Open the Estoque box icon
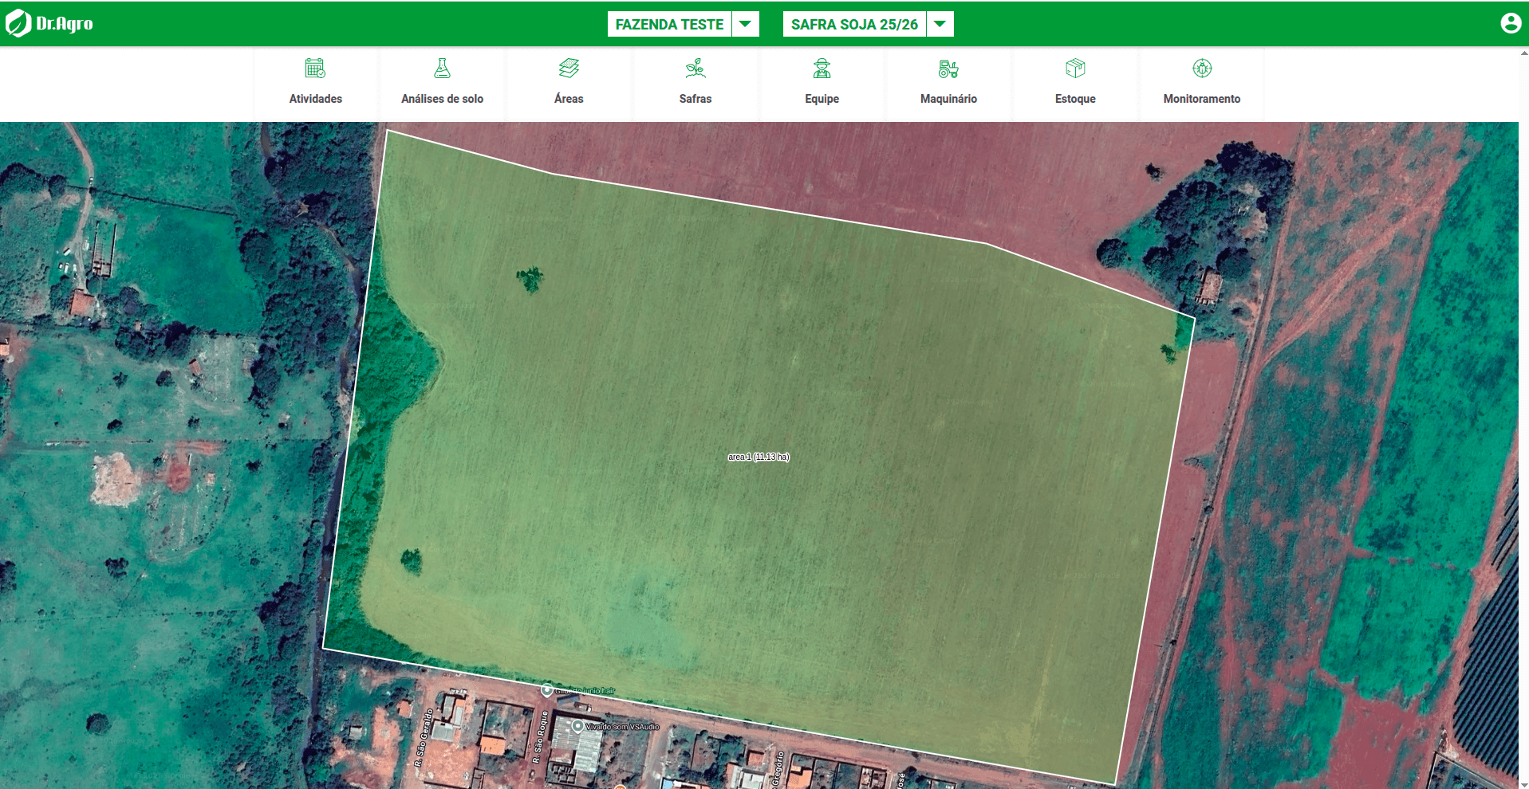The height and width of the screenshot is (789, 1529). [x=1074, y=69]
